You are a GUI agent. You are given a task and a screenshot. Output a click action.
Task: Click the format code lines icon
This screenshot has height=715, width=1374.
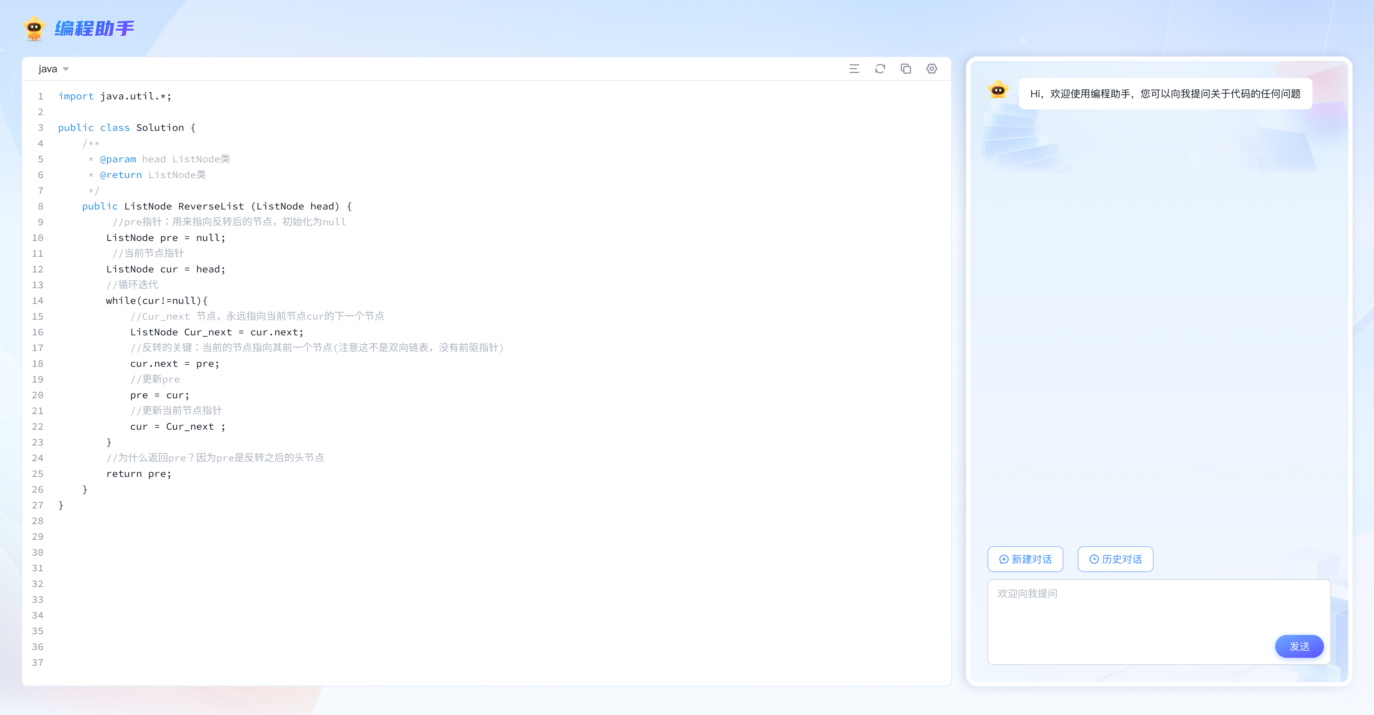tap(854, 69)
